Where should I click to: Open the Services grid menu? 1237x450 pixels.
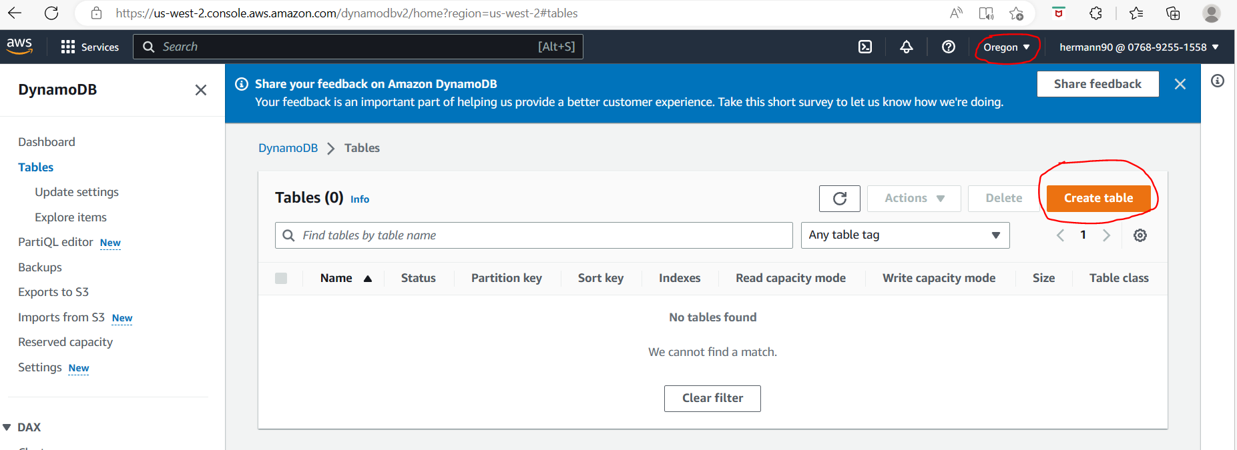coord(89,47)
